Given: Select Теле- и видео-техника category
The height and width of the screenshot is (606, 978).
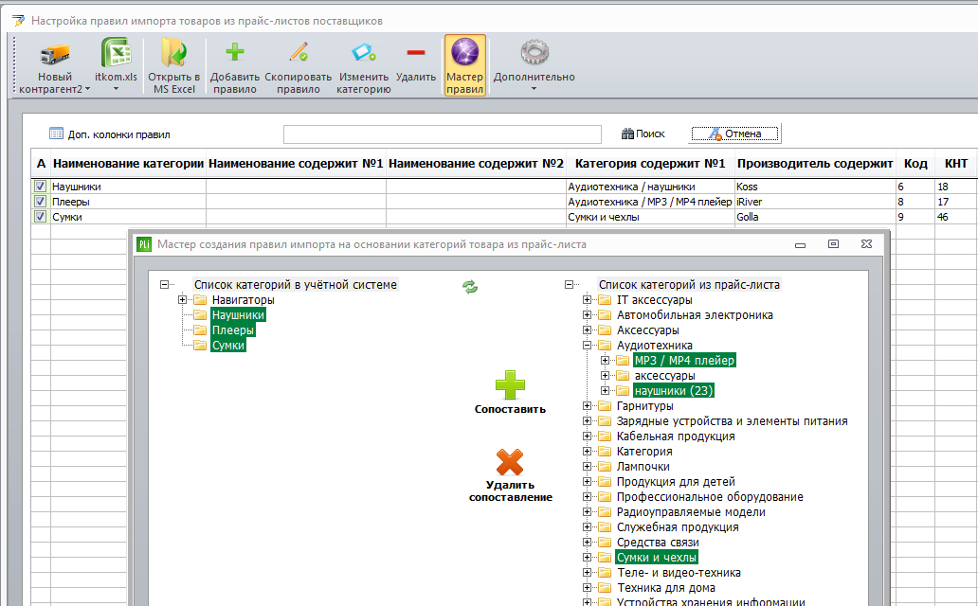Looking at the screenshot, I should 679,572.
